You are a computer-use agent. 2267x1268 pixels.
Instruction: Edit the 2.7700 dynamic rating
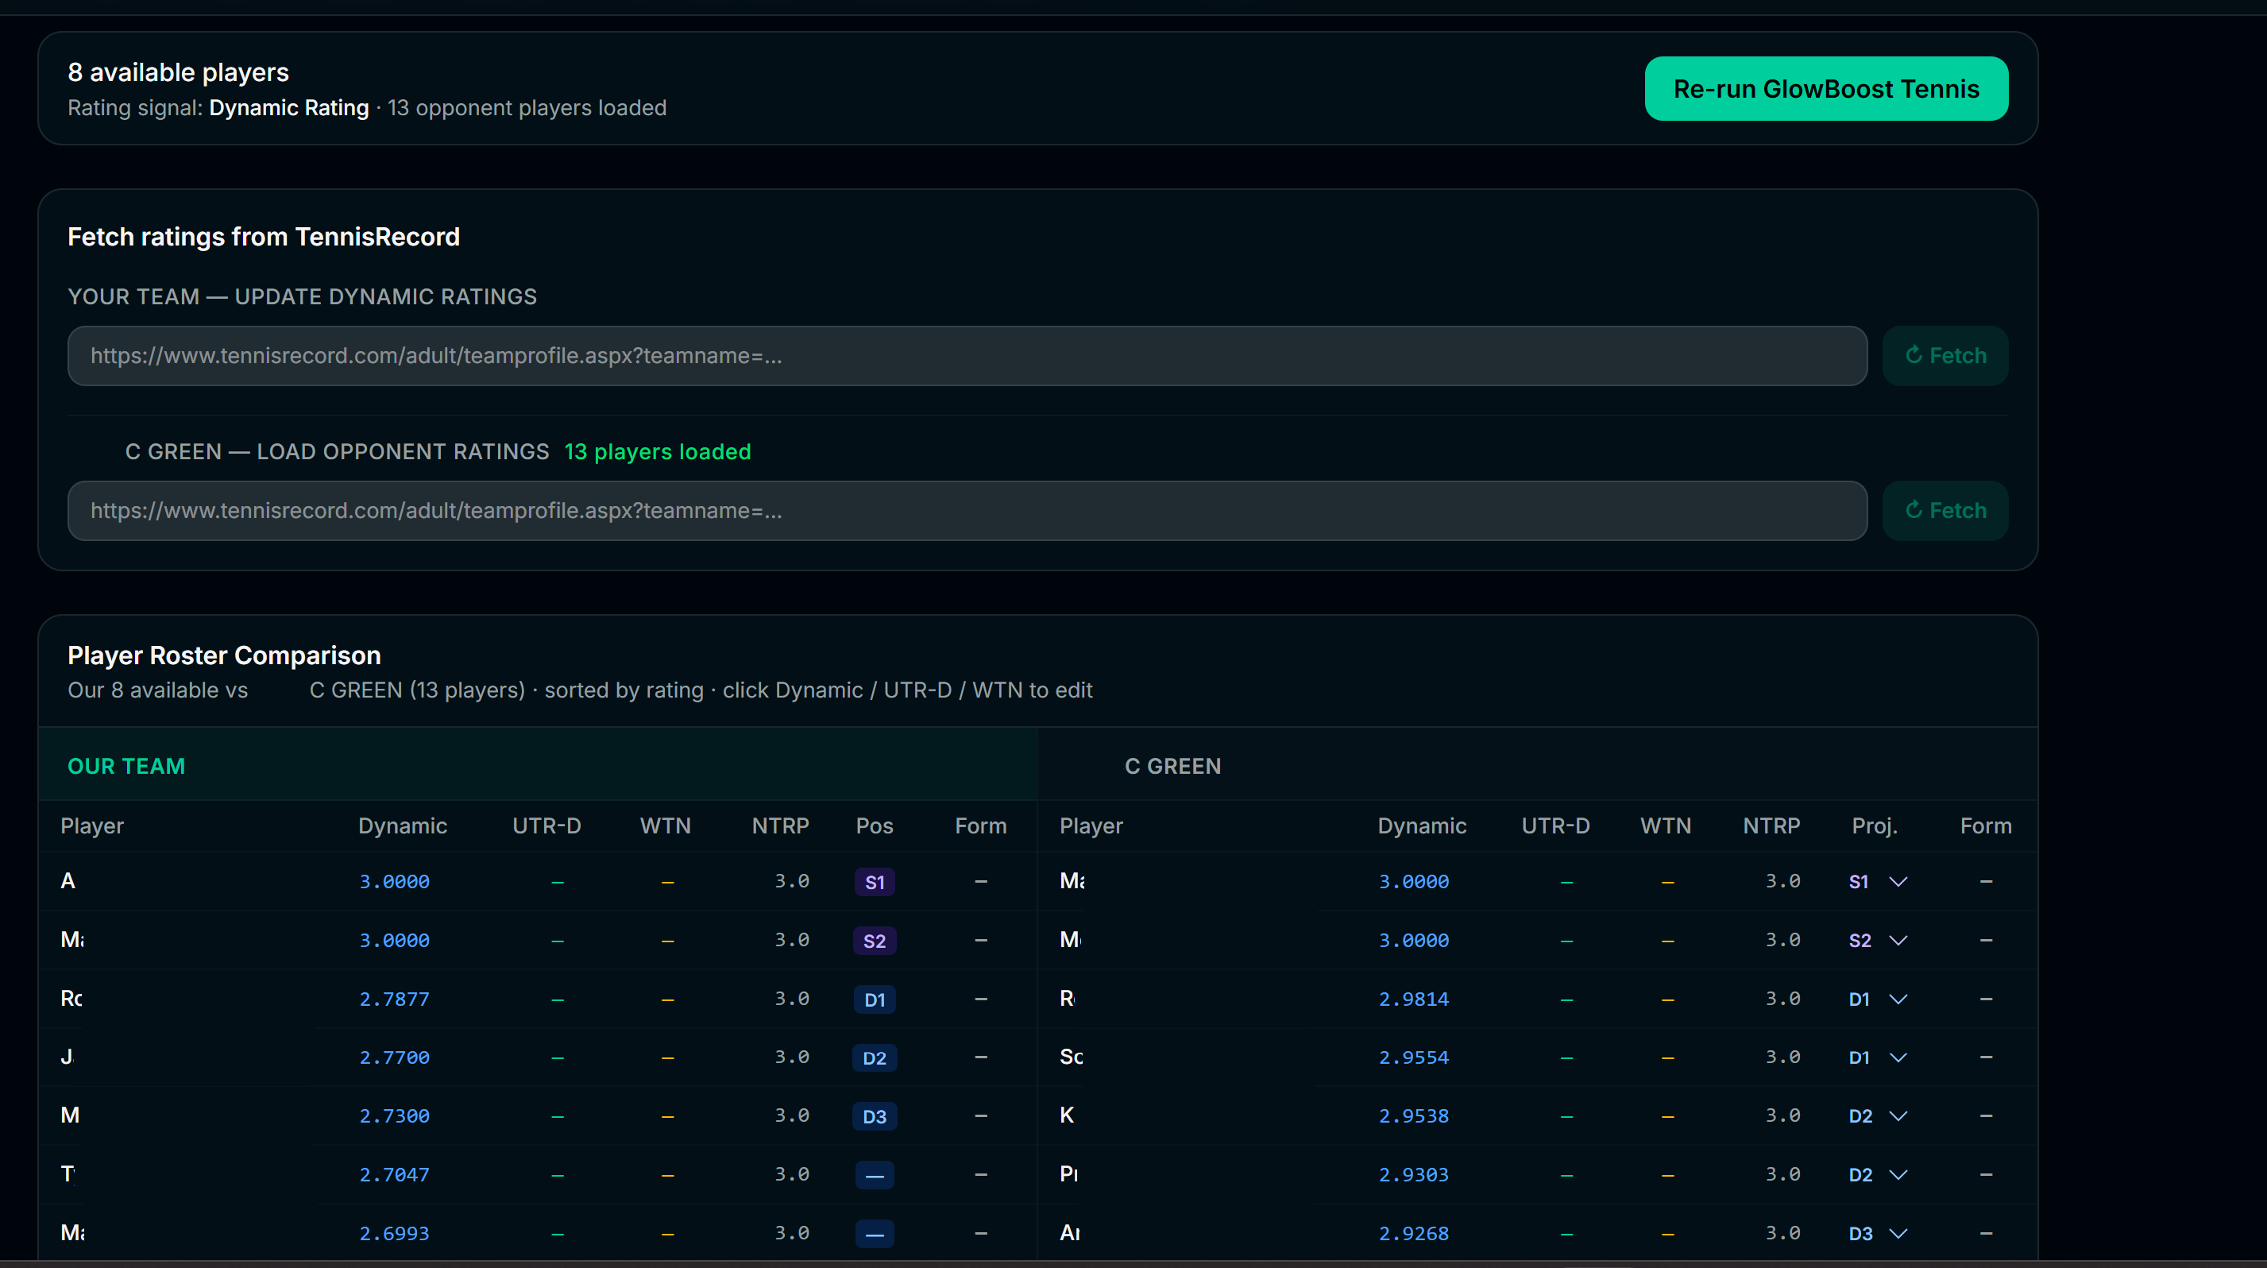(x=394, y=1057)
